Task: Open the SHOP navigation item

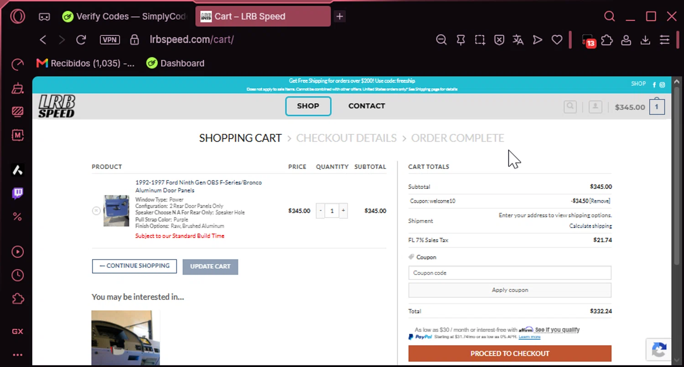Action: click(x=308, y=106)
